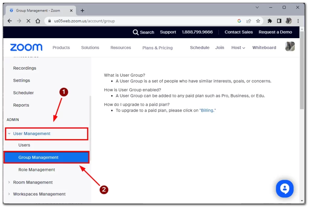Click the Zoom search magnifier icon
310x209 pixels.
[x=136, y=32]
